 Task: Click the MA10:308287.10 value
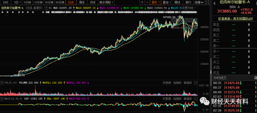click(85, 8)
